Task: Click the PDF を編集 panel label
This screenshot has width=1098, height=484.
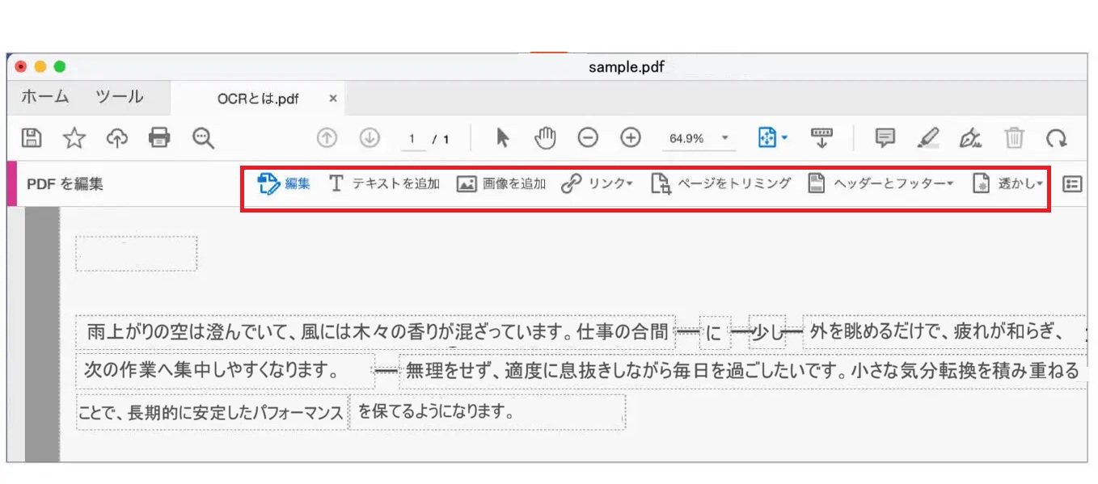Action: pos(65,183)
